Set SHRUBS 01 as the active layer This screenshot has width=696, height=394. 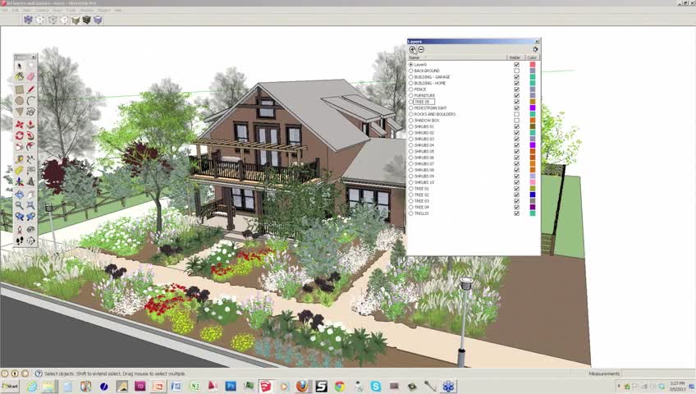point(410,126)
